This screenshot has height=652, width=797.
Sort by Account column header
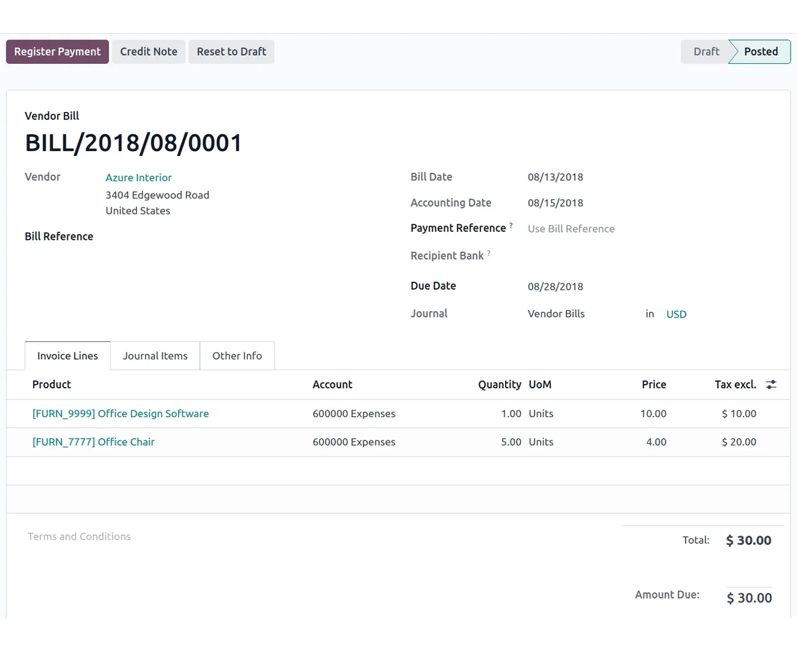tap(332, 385)
